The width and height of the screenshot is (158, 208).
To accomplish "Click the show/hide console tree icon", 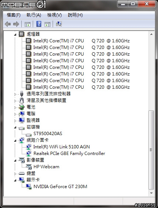I will pos(28,24).
